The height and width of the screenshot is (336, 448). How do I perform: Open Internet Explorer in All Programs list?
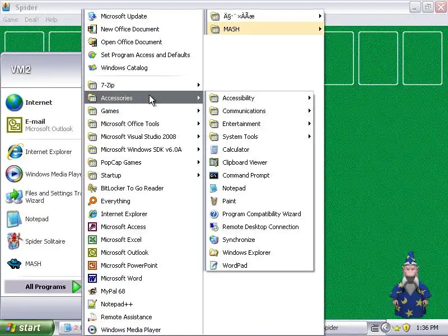tap(143, 214)
